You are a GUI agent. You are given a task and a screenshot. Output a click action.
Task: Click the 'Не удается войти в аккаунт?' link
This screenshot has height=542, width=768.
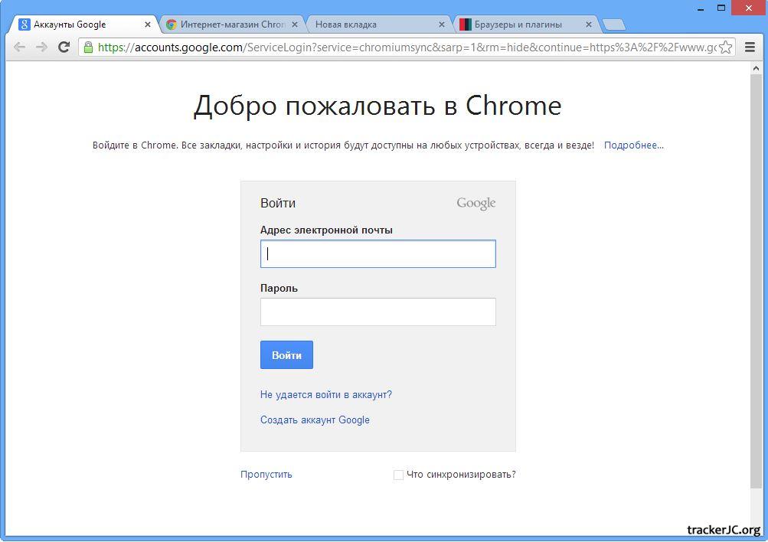325,395
